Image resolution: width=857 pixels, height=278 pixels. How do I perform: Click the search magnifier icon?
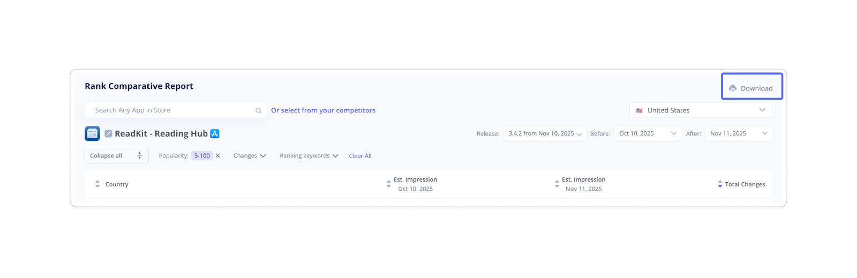point(258,110)
